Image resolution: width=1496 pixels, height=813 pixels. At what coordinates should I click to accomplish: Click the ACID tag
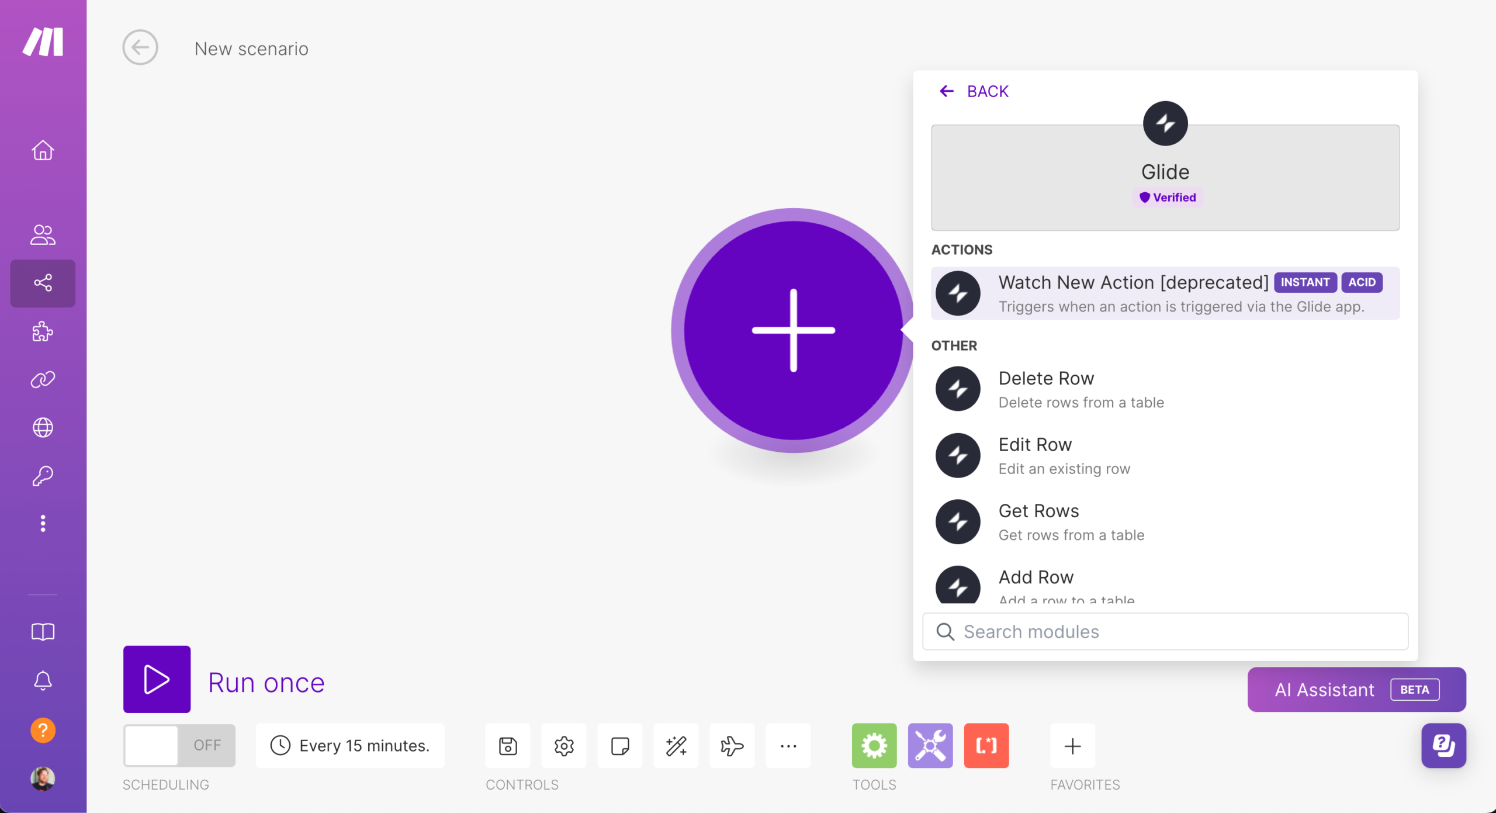pos(1362,282)
